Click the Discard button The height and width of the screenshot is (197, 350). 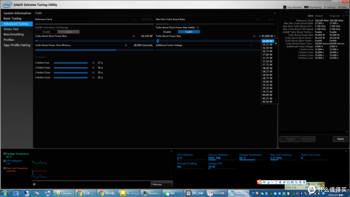(x=309, y=139)
